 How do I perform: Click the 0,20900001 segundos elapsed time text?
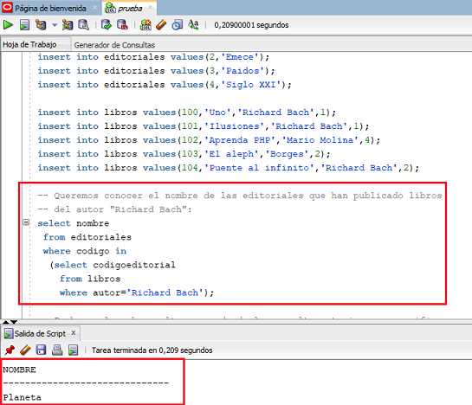click(251, 25)
